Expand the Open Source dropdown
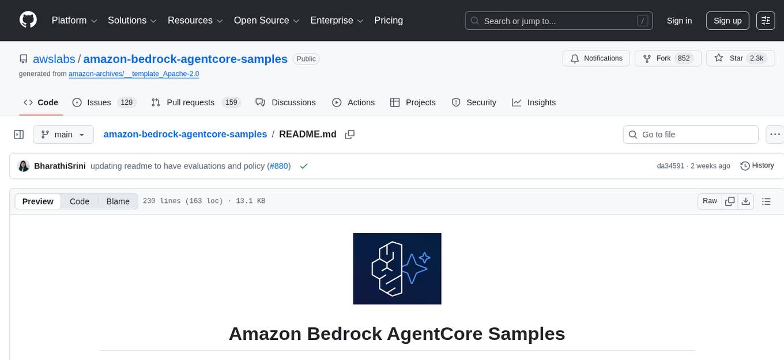The image size is (784, 360). pyautogui.click(x=266, y=20)
